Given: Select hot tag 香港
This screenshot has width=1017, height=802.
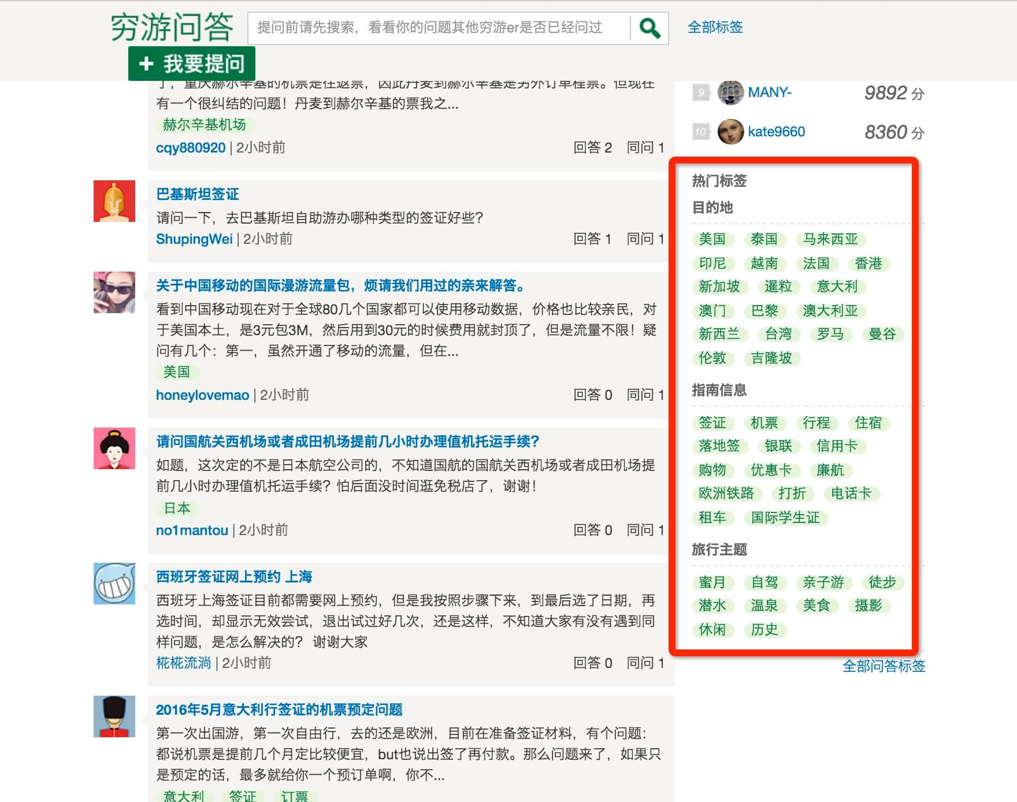Looking at the screenshot, I should click(868, 263).
